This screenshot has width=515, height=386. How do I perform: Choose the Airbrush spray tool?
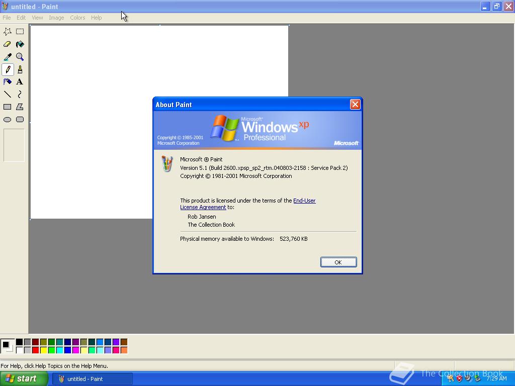pos(7,82)
